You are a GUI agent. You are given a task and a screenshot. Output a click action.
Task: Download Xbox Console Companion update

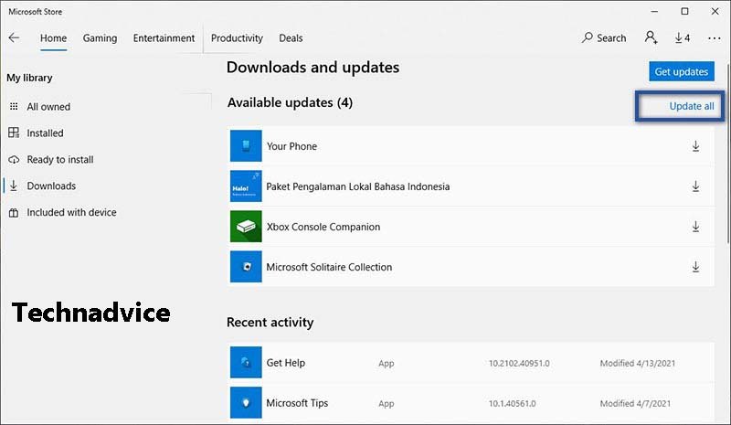point(695,227)
